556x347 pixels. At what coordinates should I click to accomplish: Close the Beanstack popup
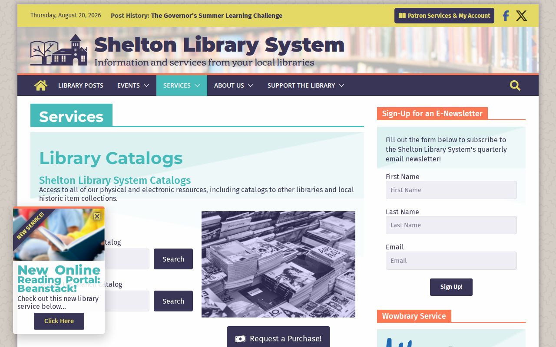point(97,216)
